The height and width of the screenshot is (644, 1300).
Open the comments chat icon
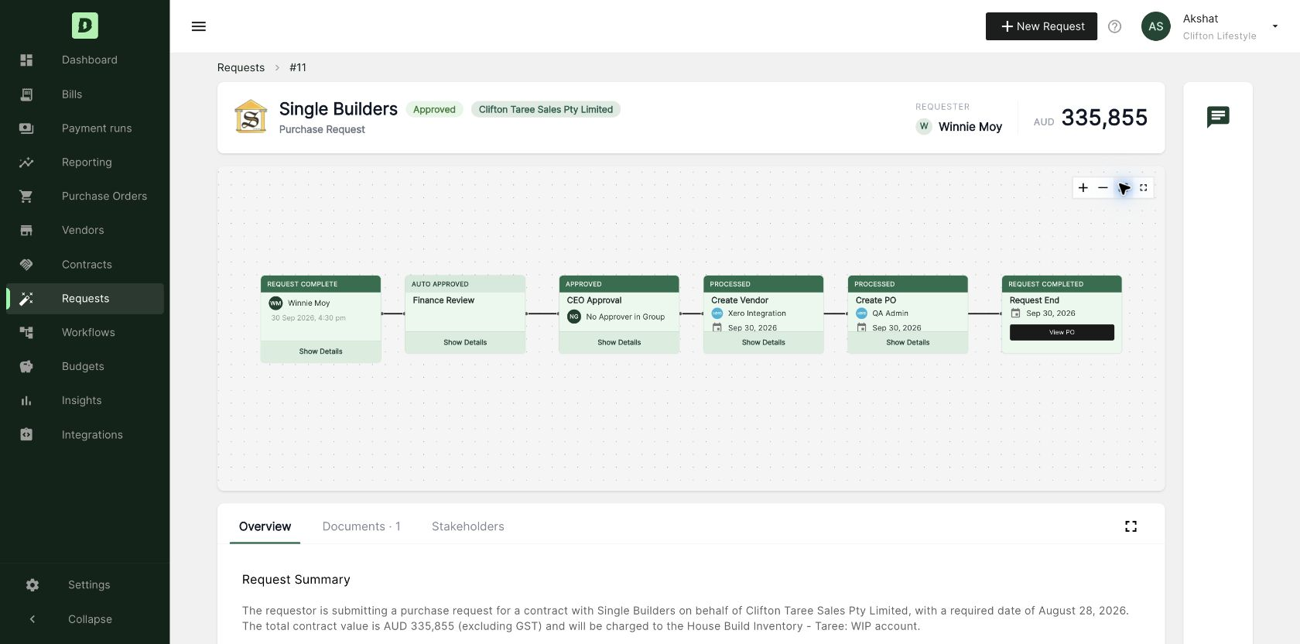pos(1218,117)
